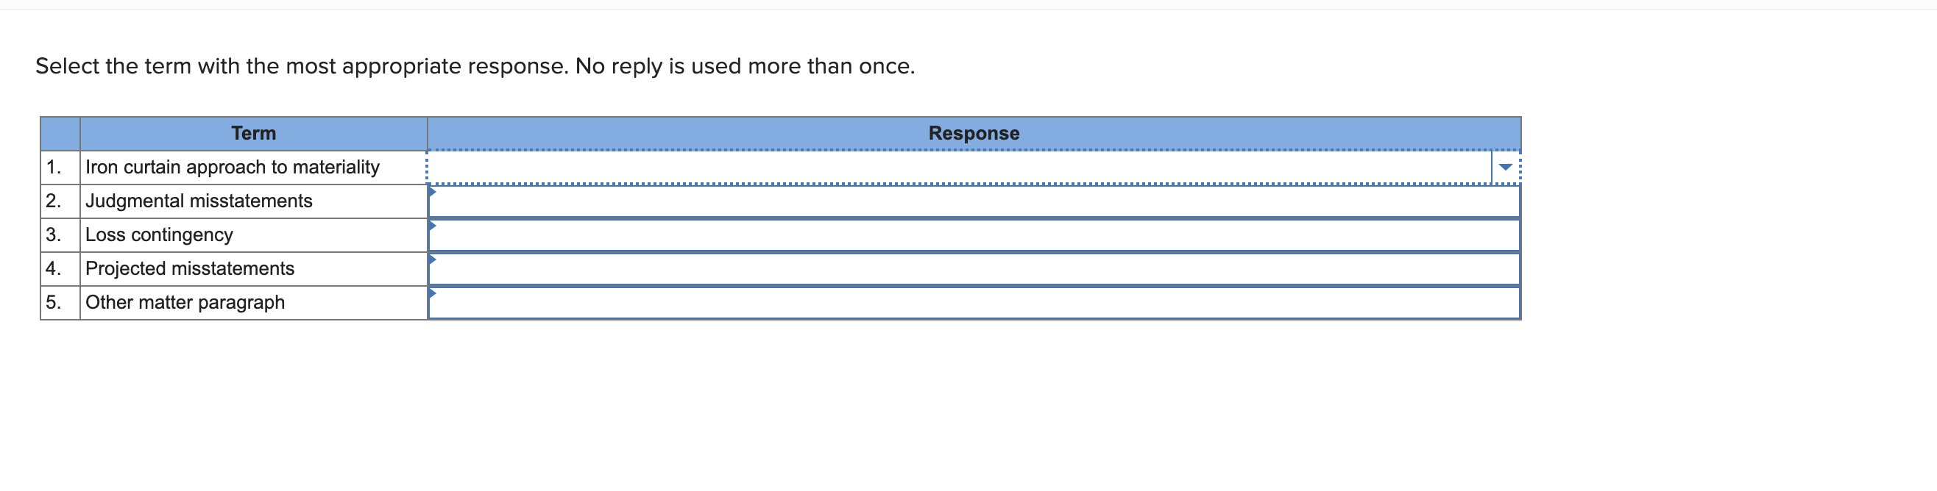
Task: Click the small triangle beside row 4 response
Action: (431, 259)
